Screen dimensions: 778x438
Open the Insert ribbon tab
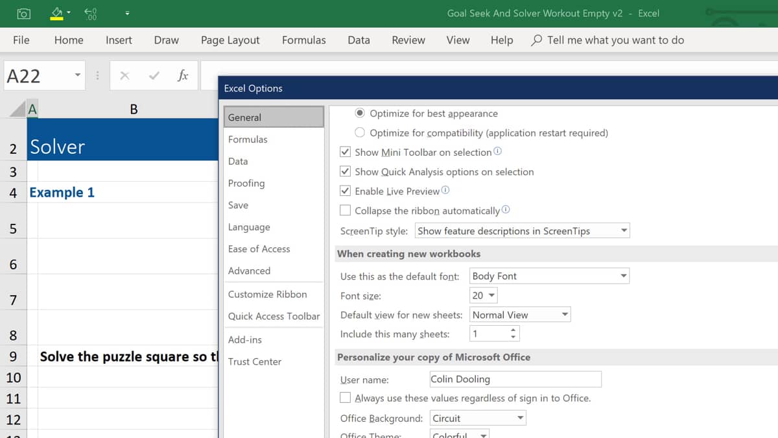point(119,40)
